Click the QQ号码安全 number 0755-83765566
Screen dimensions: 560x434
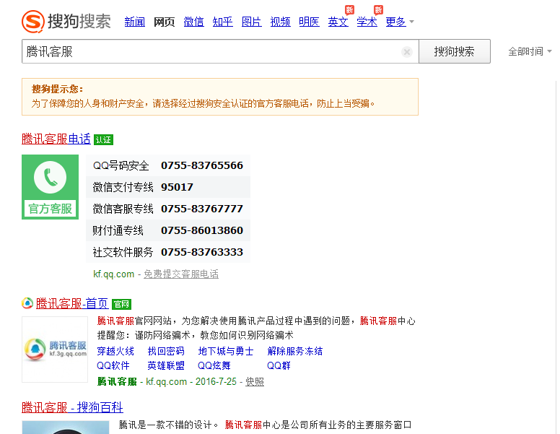coord(202,165)
